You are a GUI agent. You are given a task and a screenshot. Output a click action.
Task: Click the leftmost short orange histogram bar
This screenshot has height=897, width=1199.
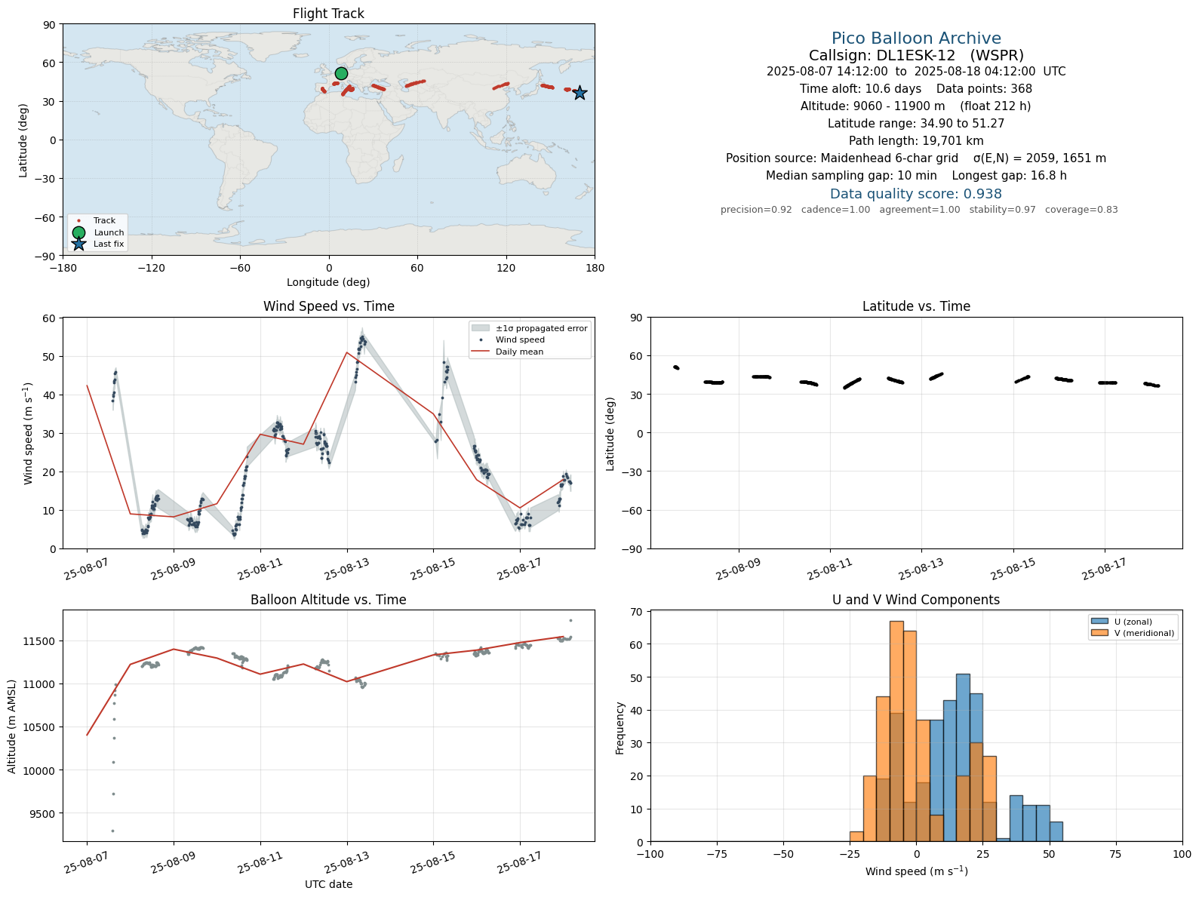click(x=856, y=836)
